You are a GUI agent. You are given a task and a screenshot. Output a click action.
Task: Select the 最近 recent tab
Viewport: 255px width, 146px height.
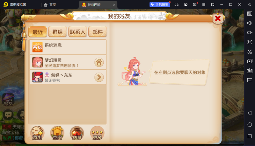point(38,32)
